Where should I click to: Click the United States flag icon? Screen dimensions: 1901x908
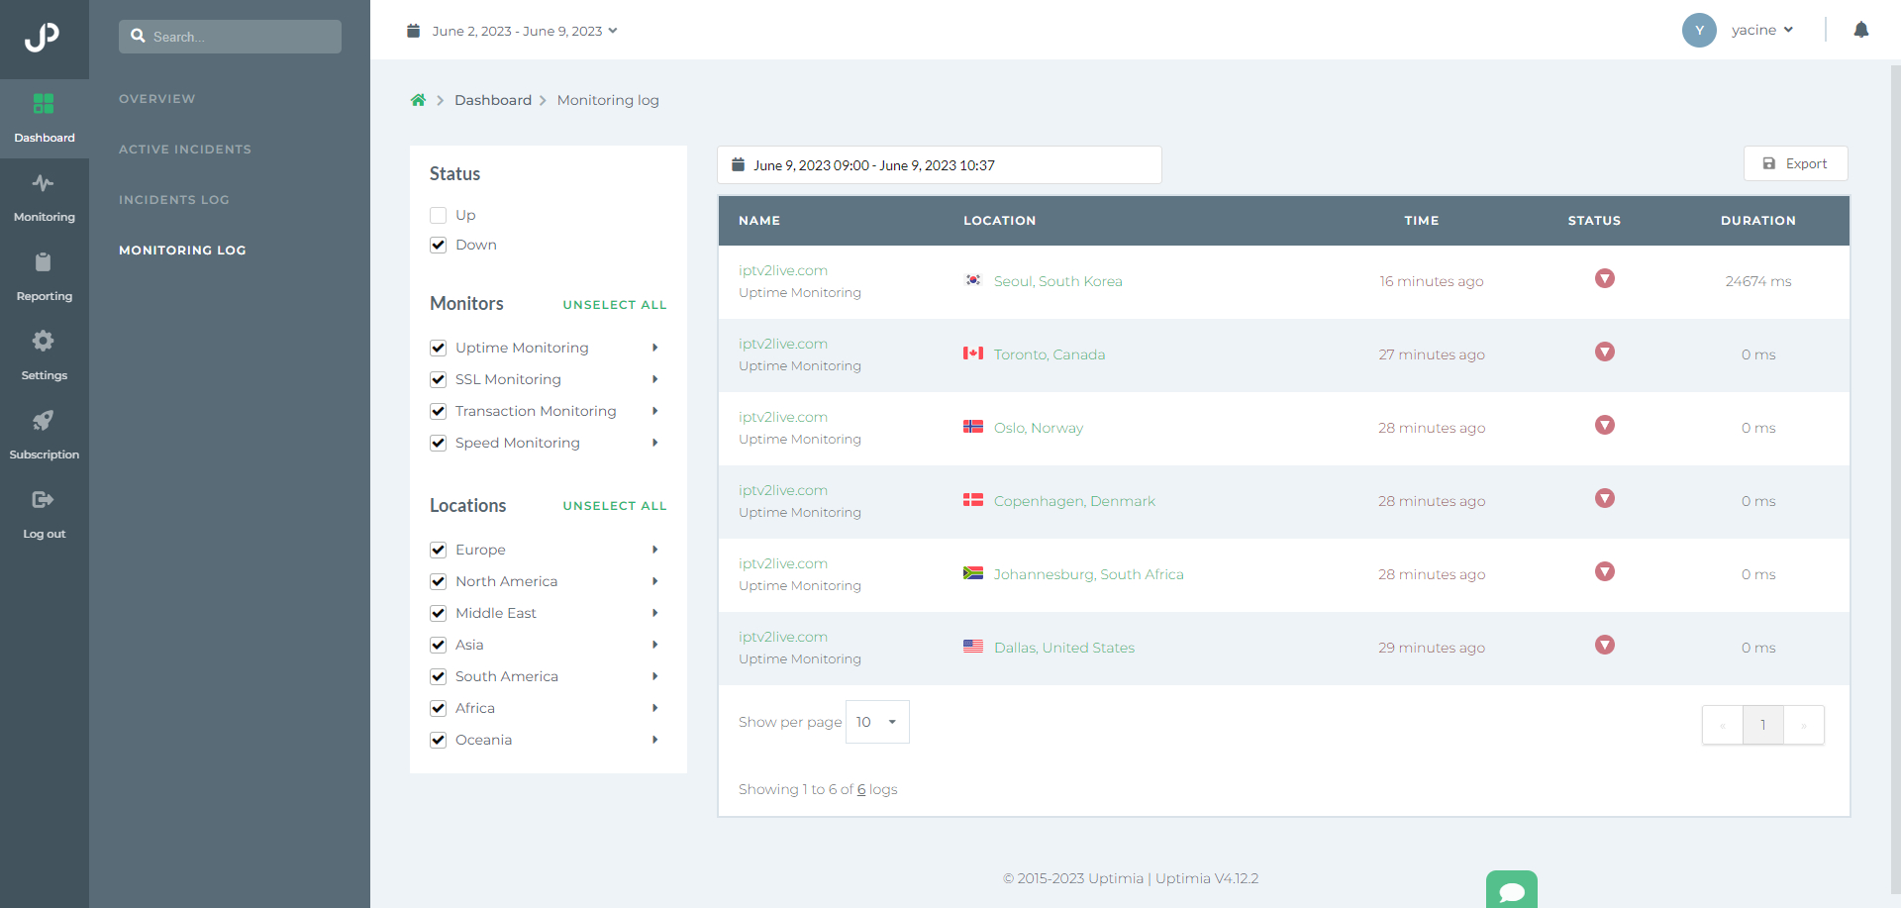click(x=973, y=647)
